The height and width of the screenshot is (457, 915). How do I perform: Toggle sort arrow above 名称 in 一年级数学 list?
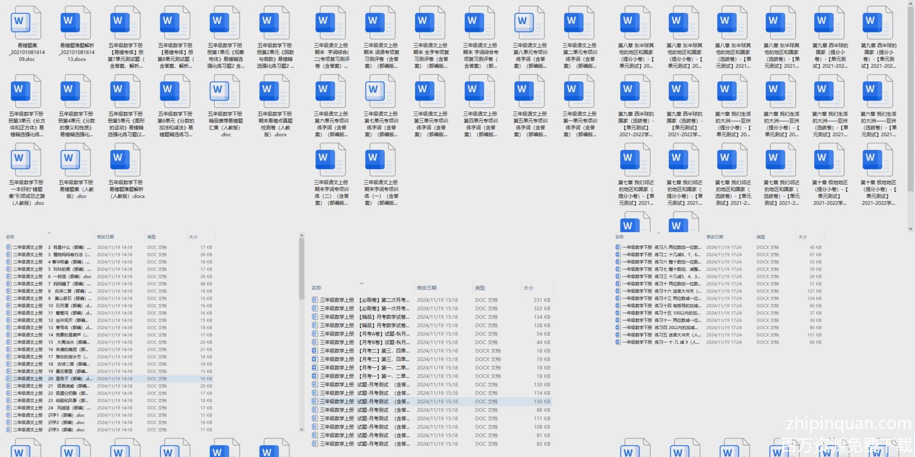658,233
